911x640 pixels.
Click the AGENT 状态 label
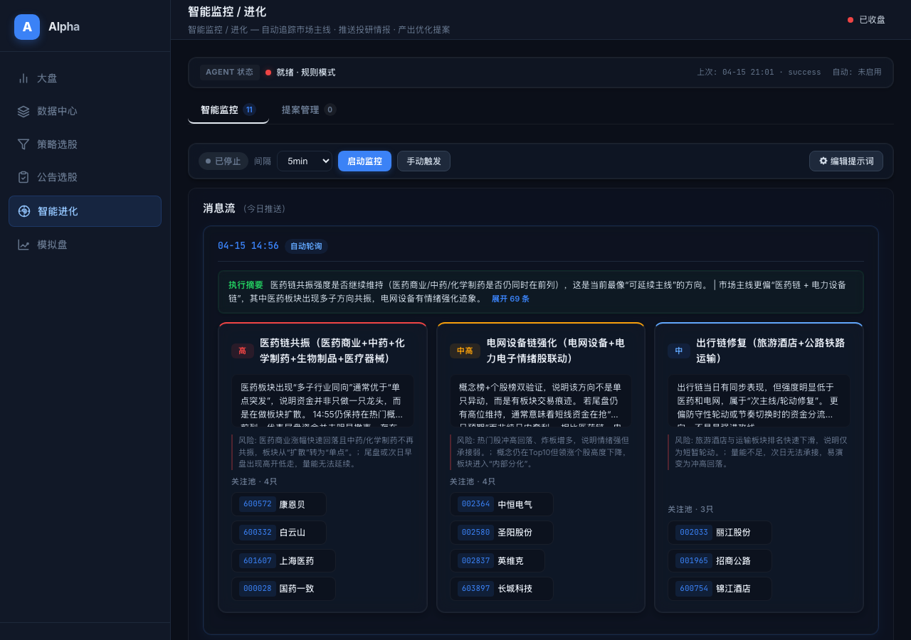[229, 73]
